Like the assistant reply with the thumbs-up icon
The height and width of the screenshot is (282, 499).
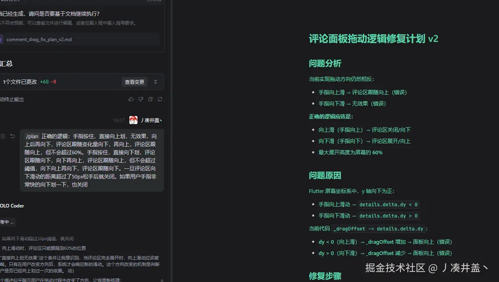(x=131, y=99)
